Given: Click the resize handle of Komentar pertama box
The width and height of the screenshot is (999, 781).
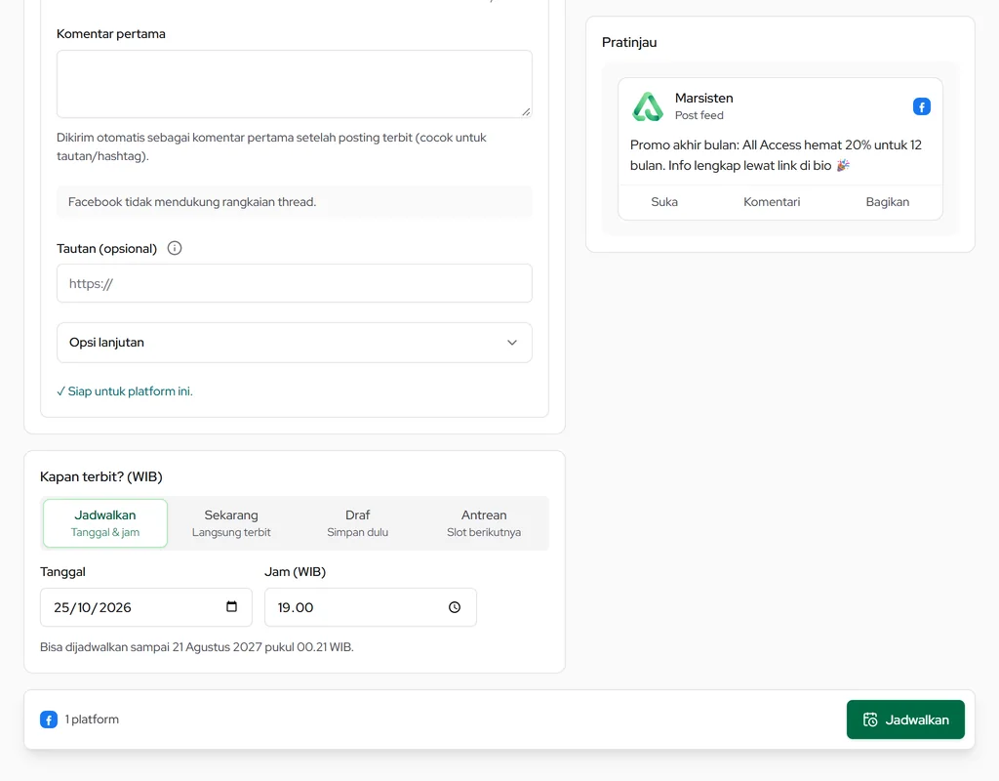Looking at the screenshot, I should click(526, 111).
